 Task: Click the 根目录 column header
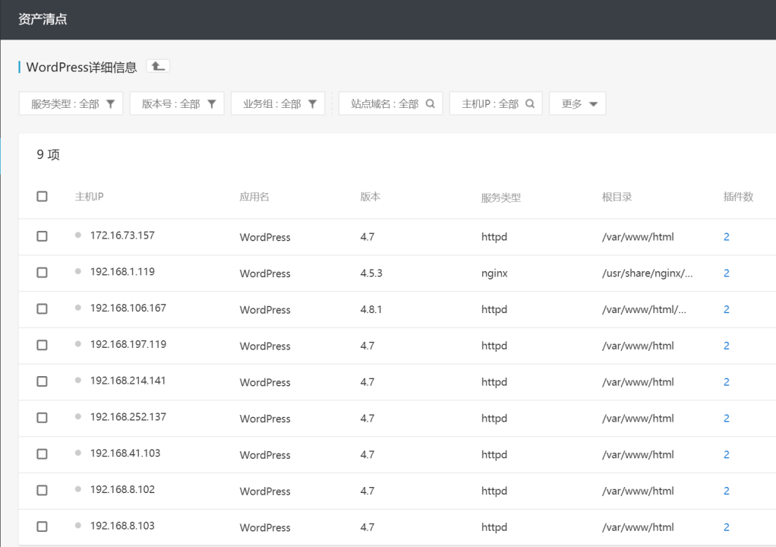pyautogui.click(x=617, y=197)
